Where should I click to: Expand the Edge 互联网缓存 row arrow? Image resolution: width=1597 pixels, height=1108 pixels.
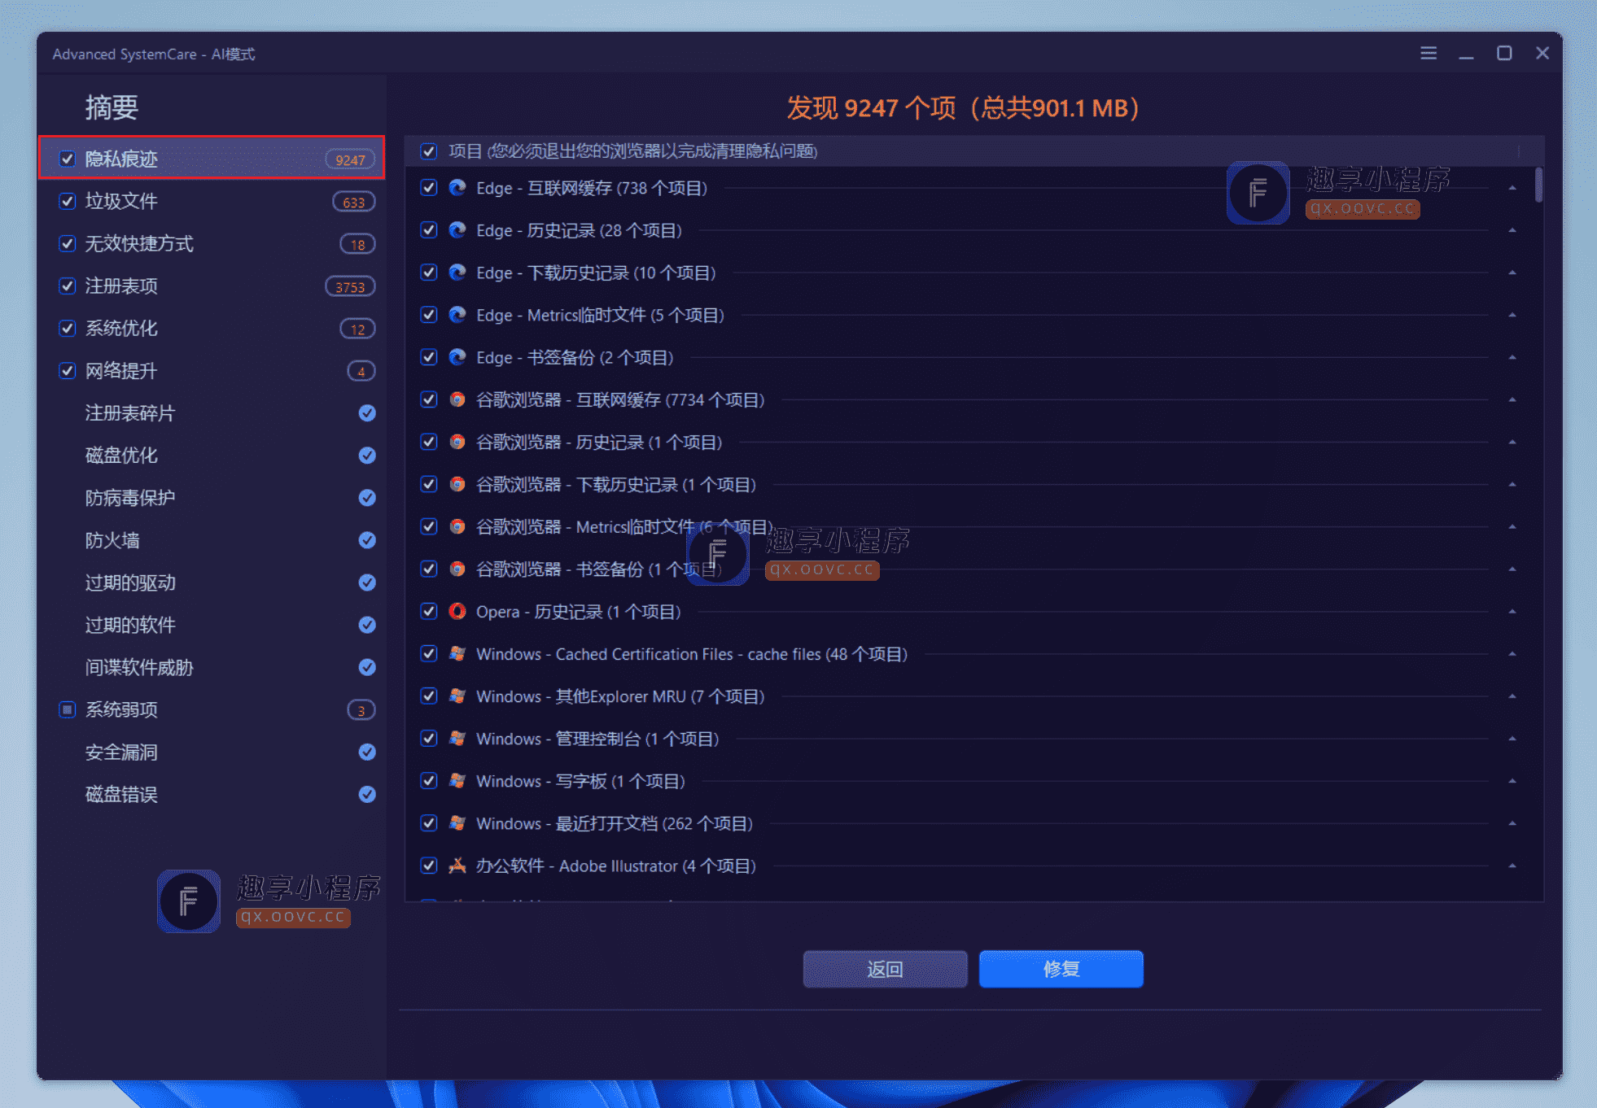(1512, 188)
